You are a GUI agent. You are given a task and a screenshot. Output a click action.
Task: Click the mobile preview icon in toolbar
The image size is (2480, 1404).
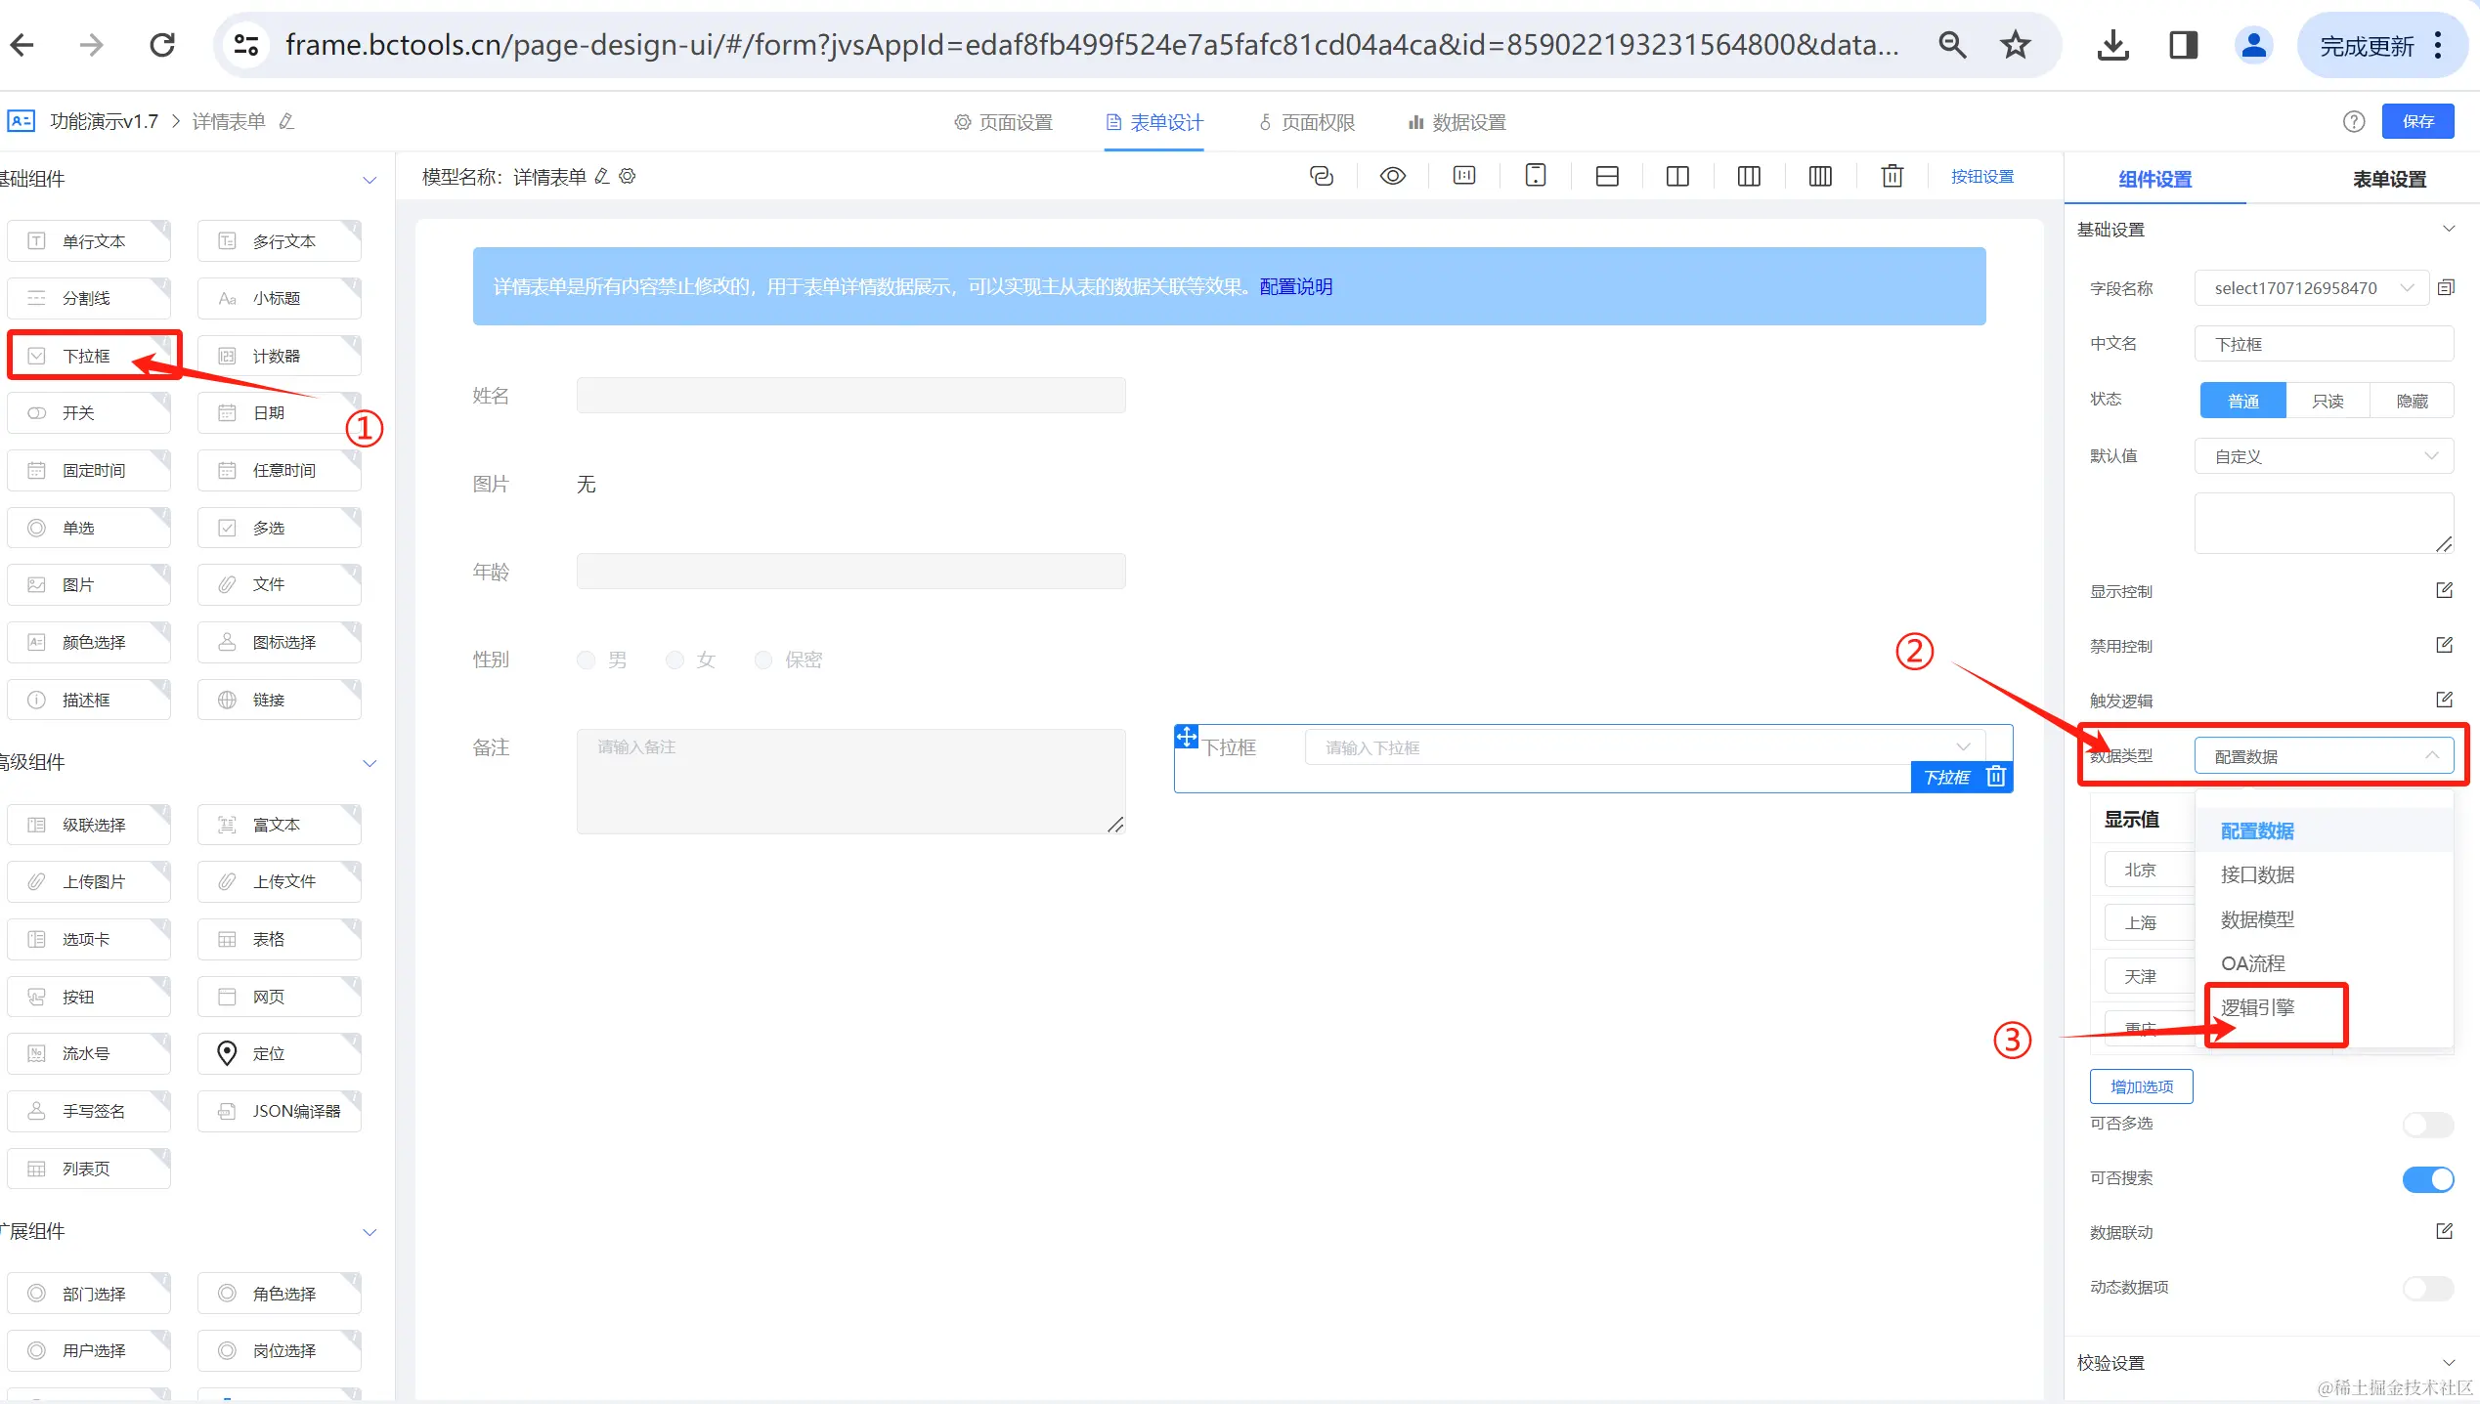(1536, 176)
